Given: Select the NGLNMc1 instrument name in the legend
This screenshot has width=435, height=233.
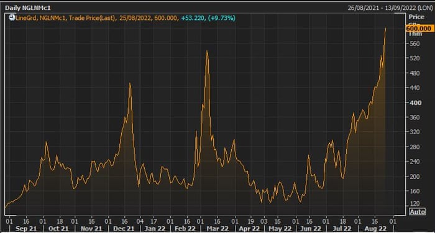Looking at the screenshot, I should [x=53, y=18].
